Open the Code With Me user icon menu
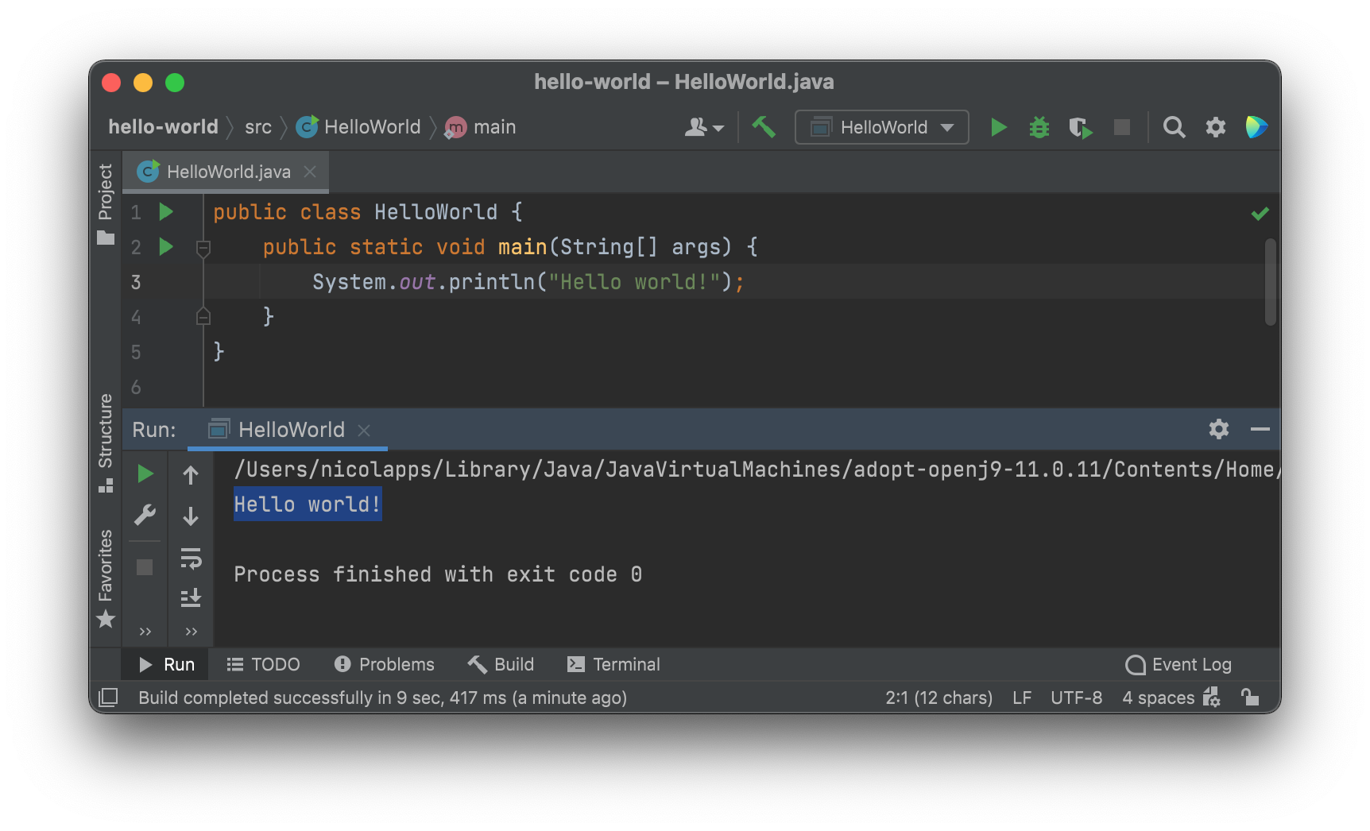Image resolution: width=1370 pixels, height=831 pixels. click(704, 127)
